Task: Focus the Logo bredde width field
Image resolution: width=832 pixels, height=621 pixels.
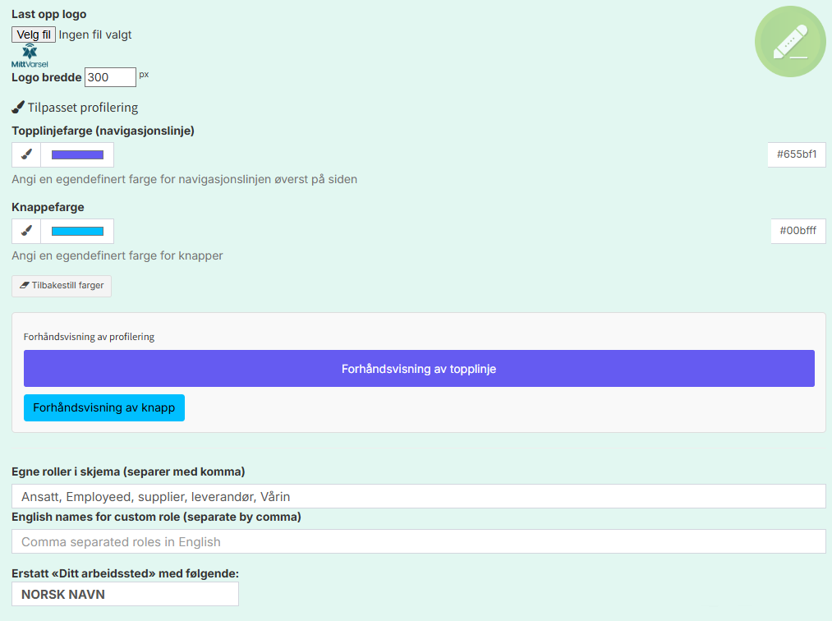Action: point(110,77)
